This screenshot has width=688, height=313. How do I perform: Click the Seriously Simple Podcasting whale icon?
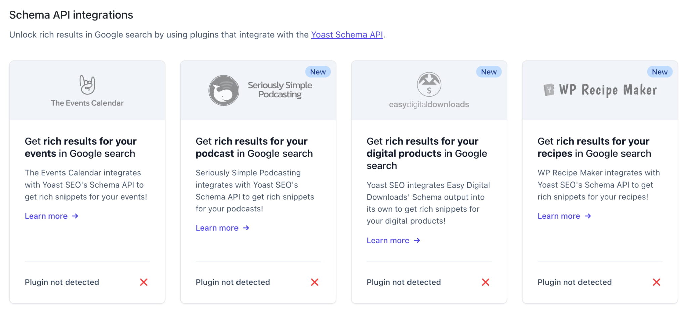point(224,90)
